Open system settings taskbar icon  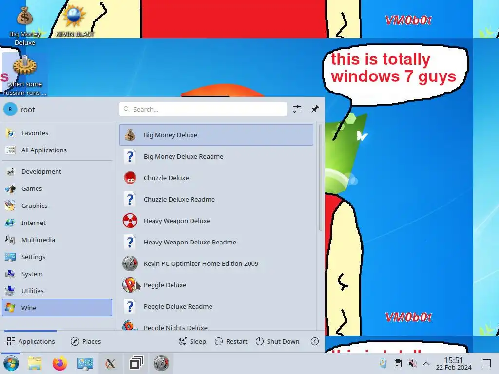click(x=85, y=363)
